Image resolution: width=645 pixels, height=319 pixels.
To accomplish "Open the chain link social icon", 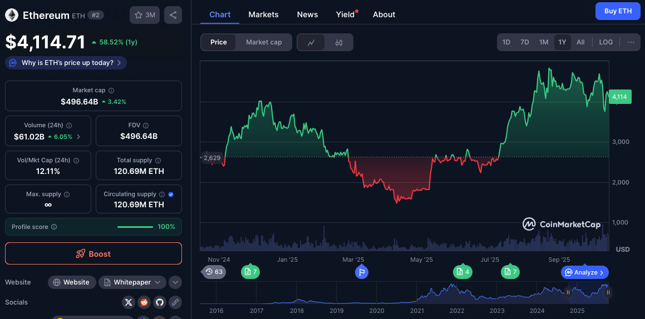I will click(175, 302).
